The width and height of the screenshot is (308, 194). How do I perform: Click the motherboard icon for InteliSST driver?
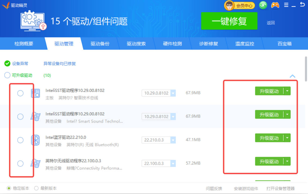click(35, 93)
